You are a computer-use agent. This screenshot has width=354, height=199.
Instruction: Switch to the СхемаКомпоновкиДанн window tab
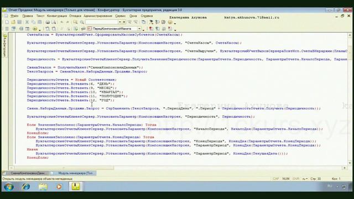25,173
